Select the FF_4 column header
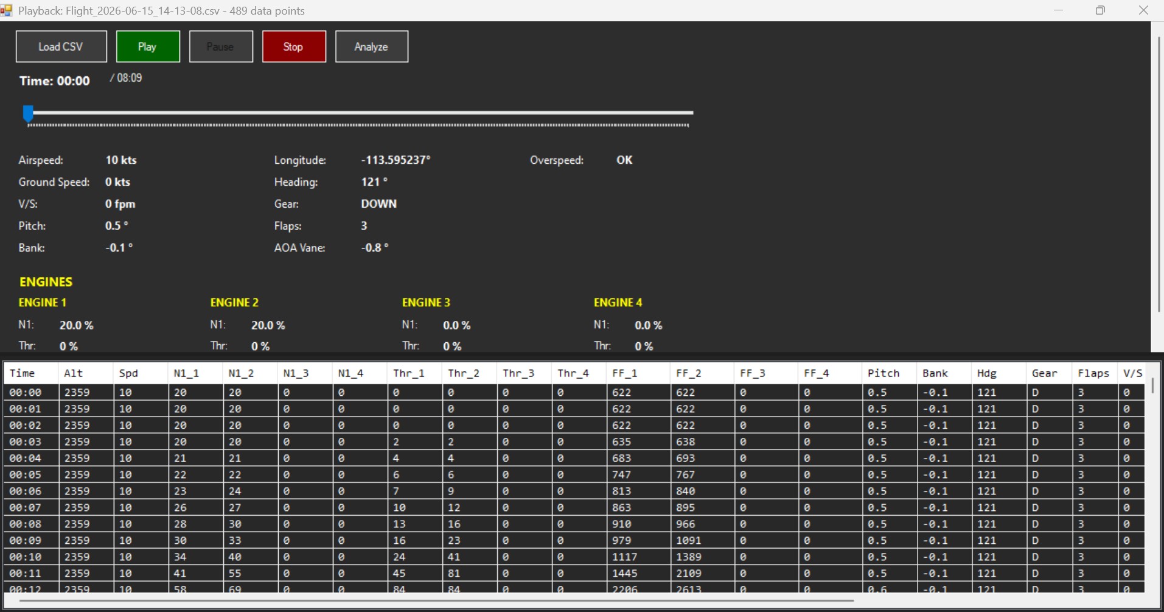 pos(830,373)
